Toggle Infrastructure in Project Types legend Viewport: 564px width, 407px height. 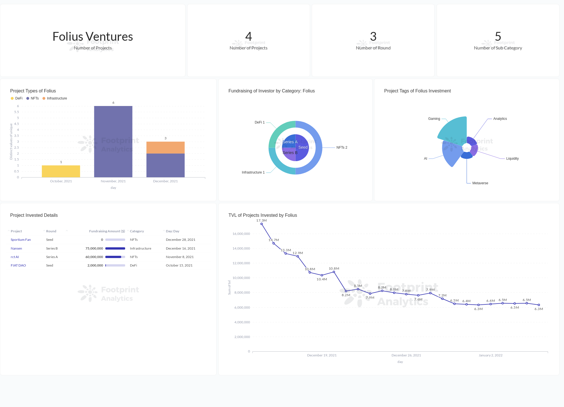coord(57,98)
